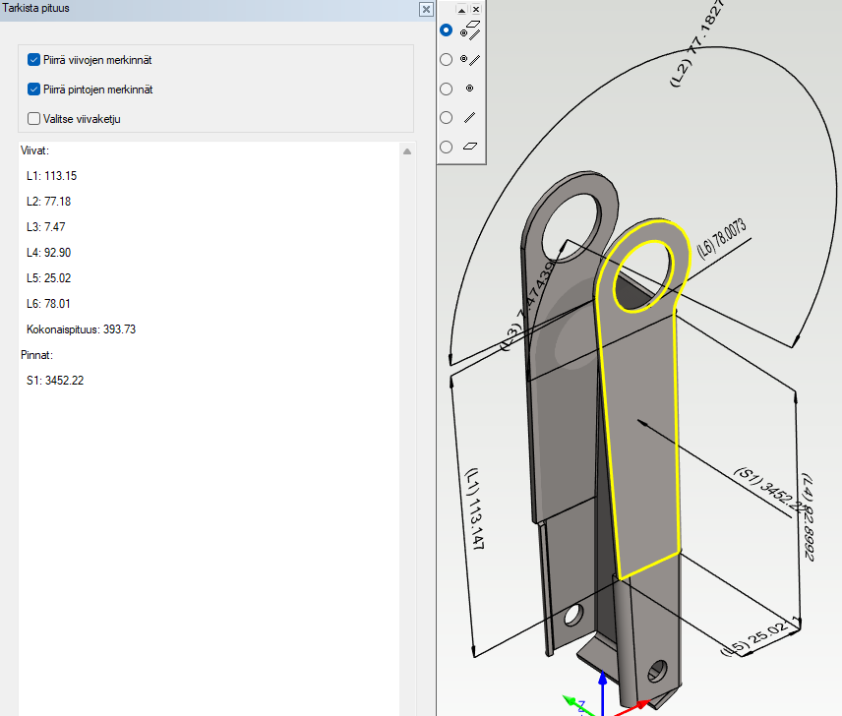The height and width of the screenshot is (716, 842).
Task: Close the Tarkista pituus panel
Action: tap(425, 9)
